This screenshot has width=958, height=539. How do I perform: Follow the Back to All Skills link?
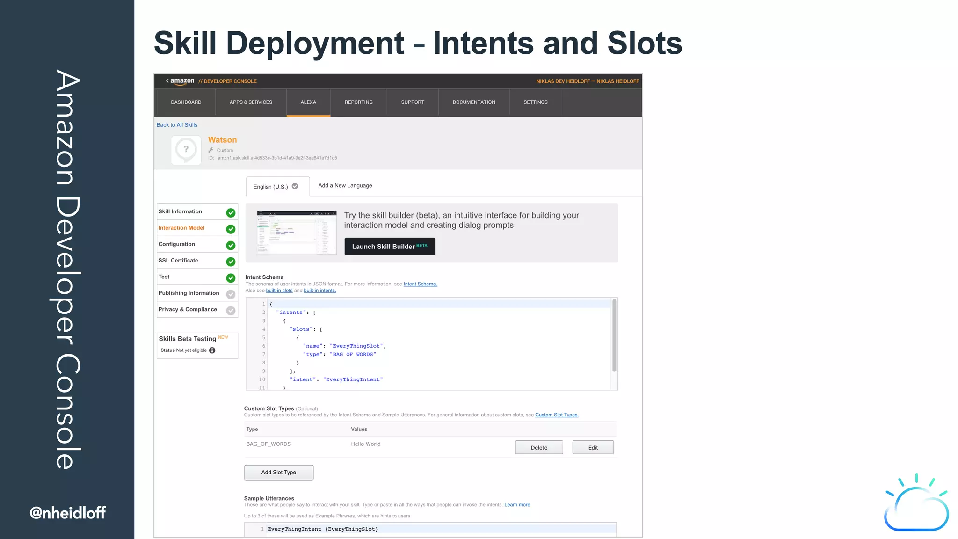pyautogui.click(x=177, y=125)
